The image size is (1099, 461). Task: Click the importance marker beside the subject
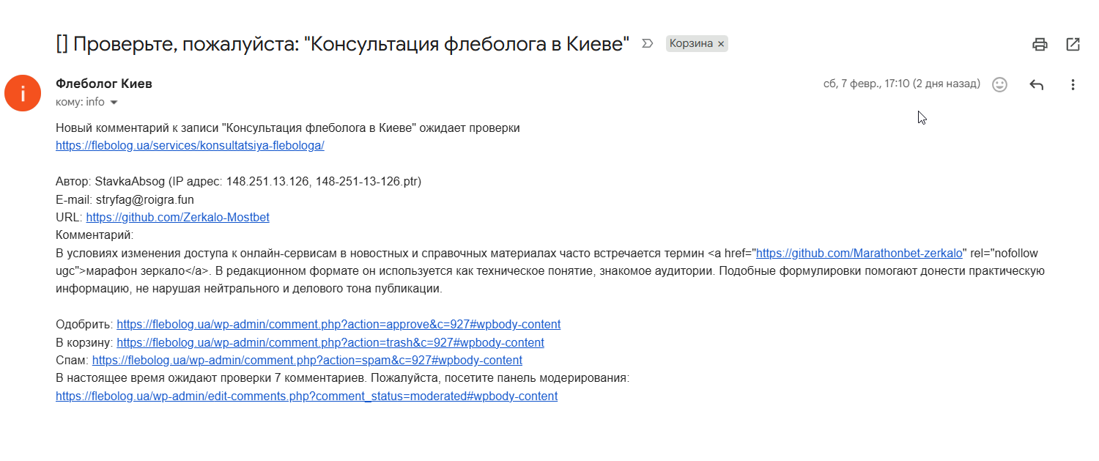(647, 44)
